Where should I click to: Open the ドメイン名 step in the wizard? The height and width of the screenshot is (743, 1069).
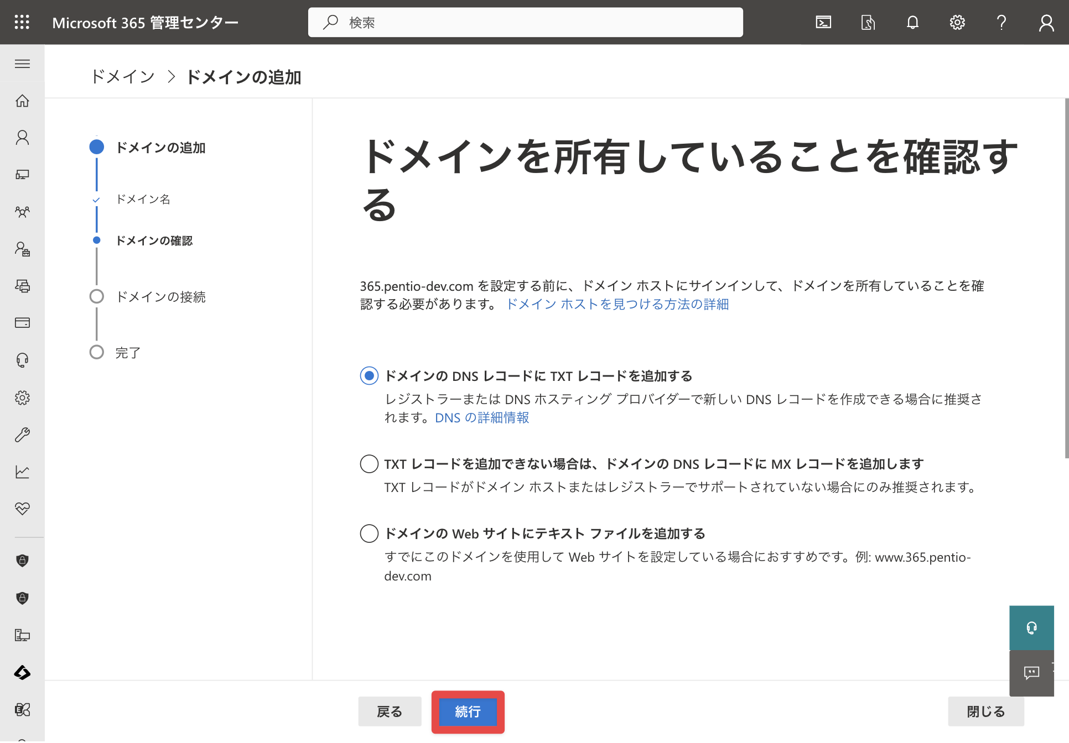[x=143, y=199]
